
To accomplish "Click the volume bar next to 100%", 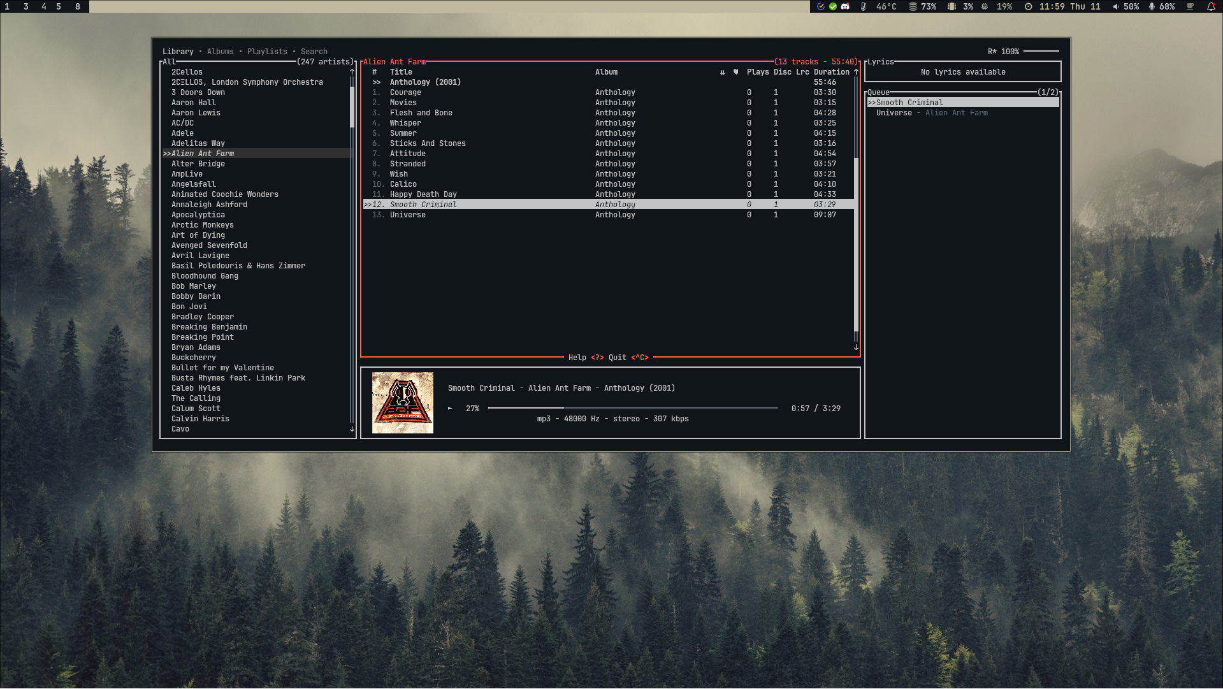I will tap(1041, 51).
